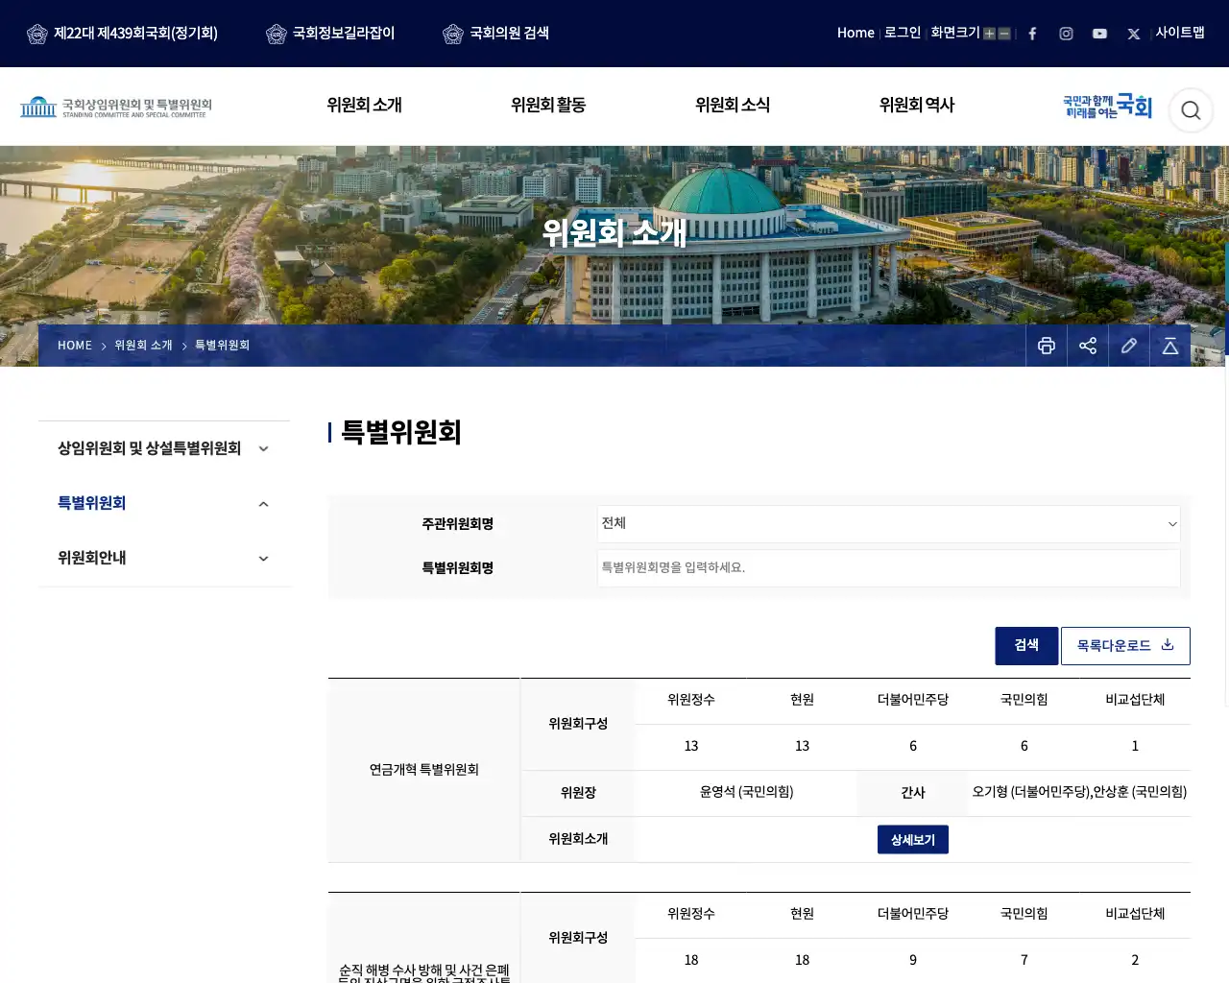Expand 상임위원회 및 상설특별위원회 sidebar section
1229x983 pixels.
click(x=164, y=448)
